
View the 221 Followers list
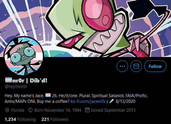pyautogui.click(x=55, y=119)
